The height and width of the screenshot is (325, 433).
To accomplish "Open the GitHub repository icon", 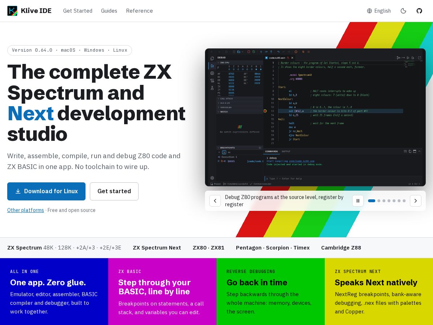I will [x=419, y=11].
